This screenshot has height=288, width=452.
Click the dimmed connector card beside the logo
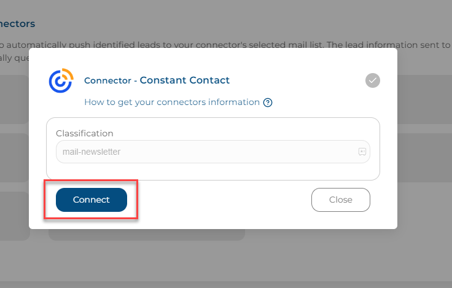coord(14,99)
